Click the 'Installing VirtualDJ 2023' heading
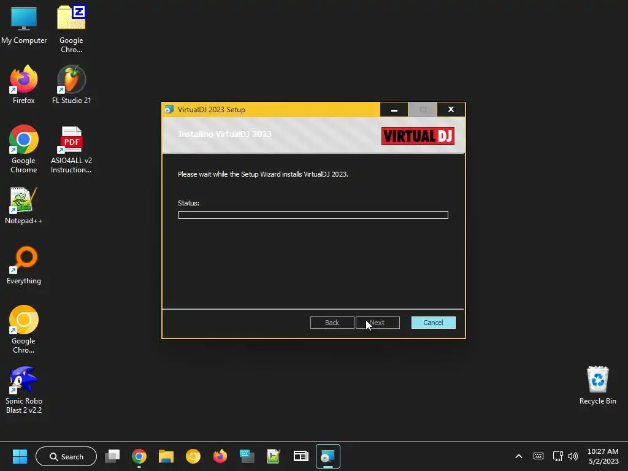This screenshot has width=628, height=471. coord(224,134)
